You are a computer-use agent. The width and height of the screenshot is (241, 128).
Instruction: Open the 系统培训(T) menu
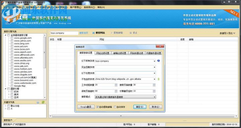click(89, 7)
